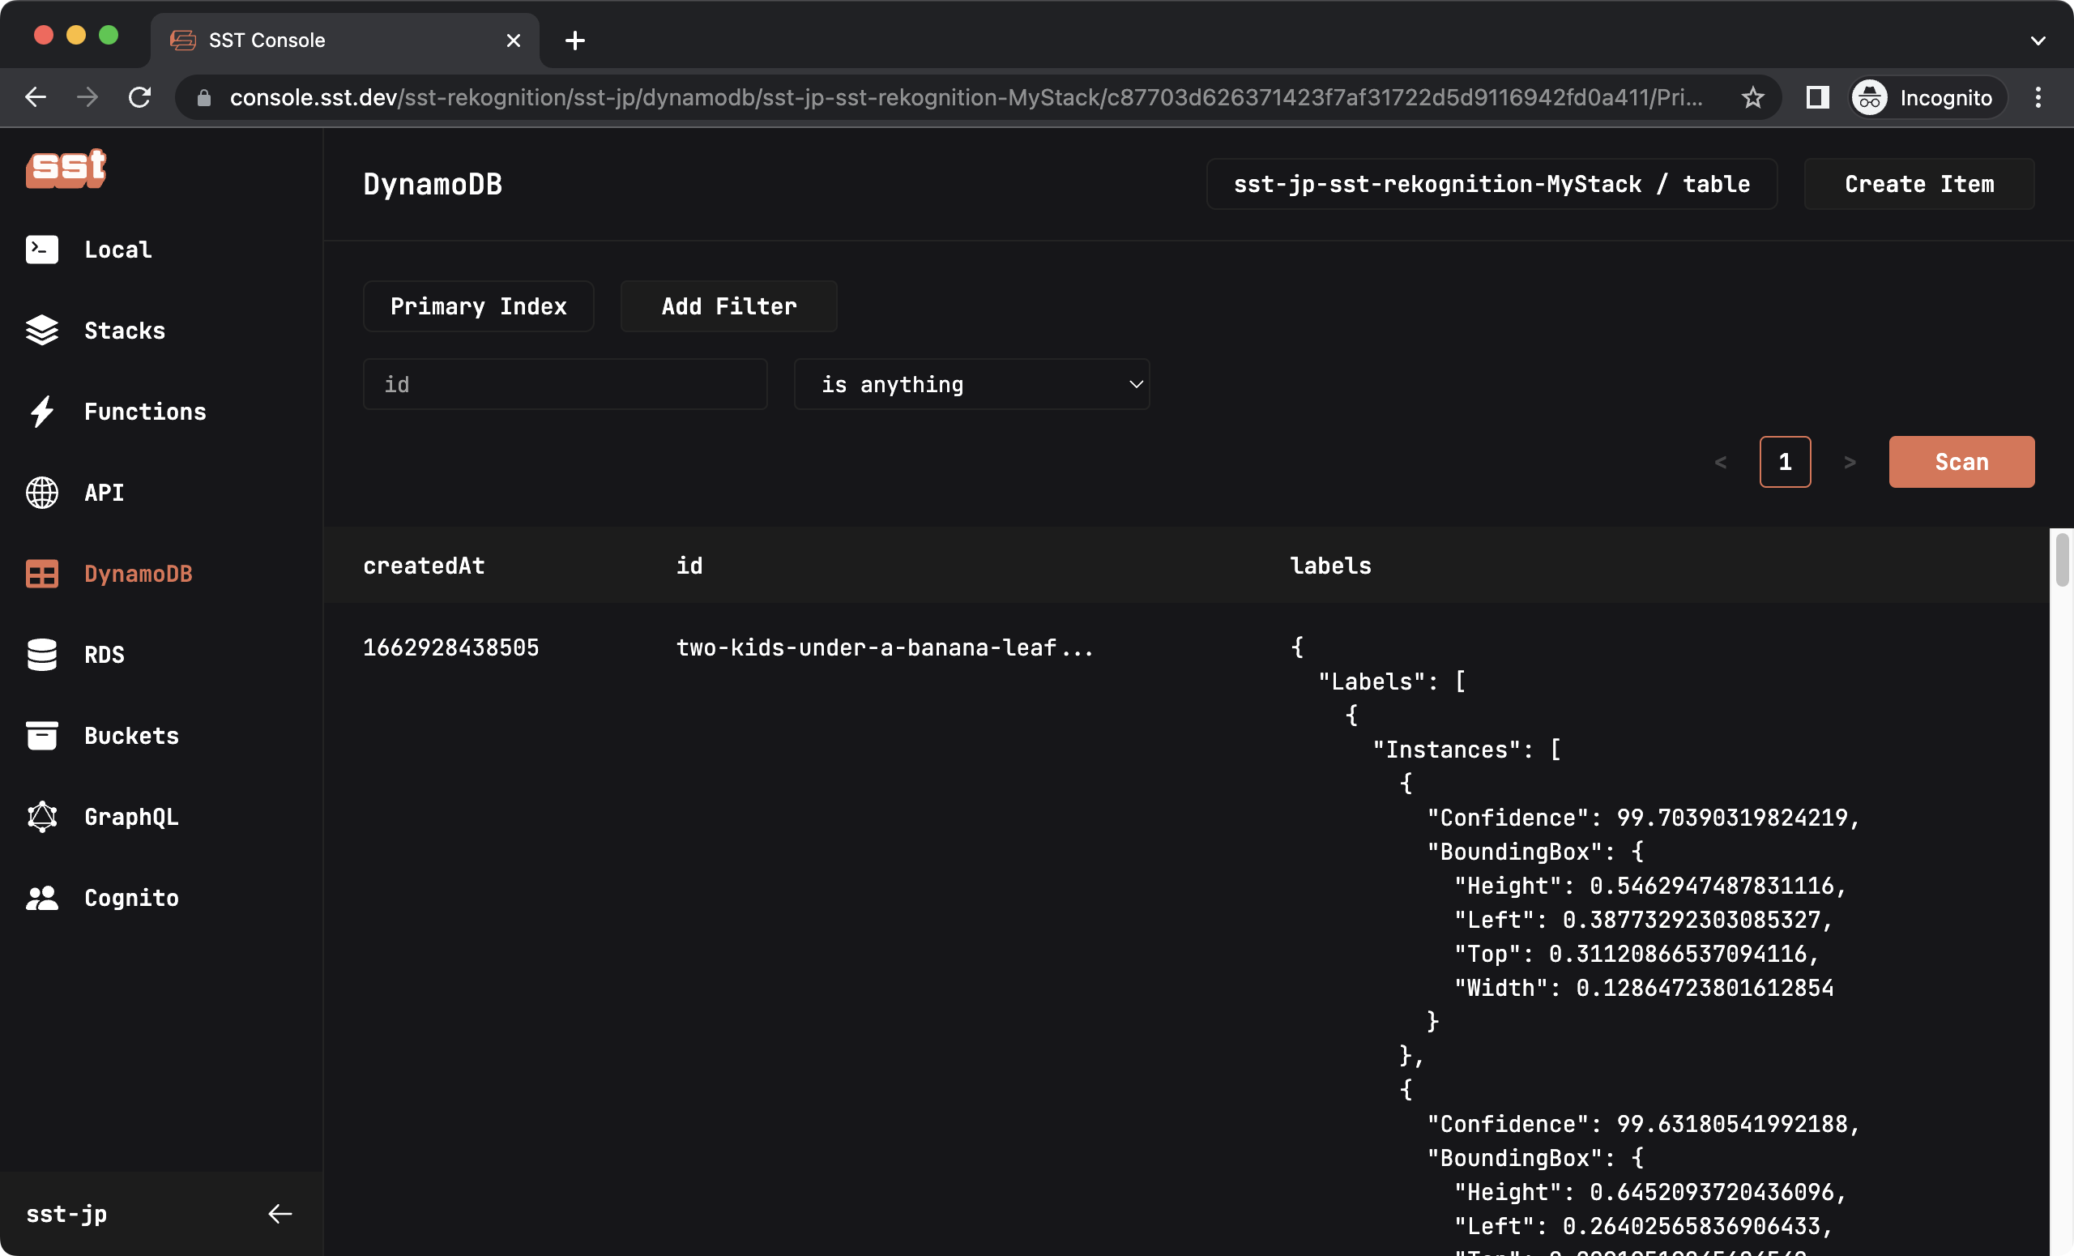Click the Add Filter button

(729, 305)
